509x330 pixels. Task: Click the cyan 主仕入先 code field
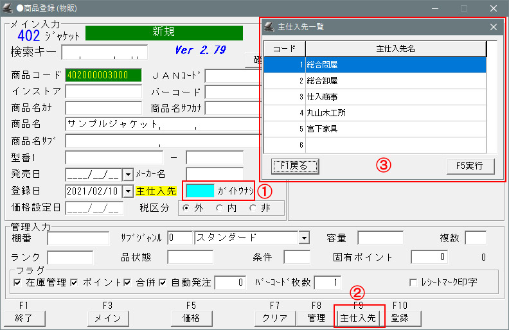pyautogui.click(x=200, y=191)
